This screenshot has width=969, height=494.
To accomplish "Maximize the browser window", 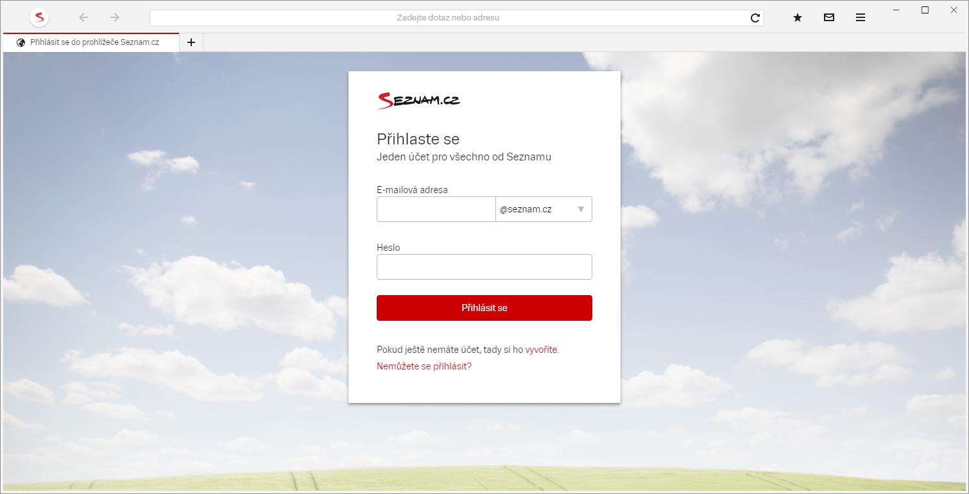I will pos(925,10).
